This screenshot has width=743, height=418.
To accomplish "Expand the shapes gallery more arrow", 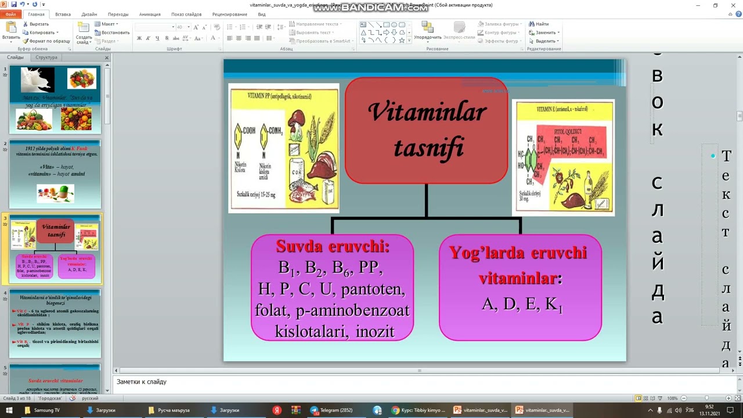I will point(410,41).
